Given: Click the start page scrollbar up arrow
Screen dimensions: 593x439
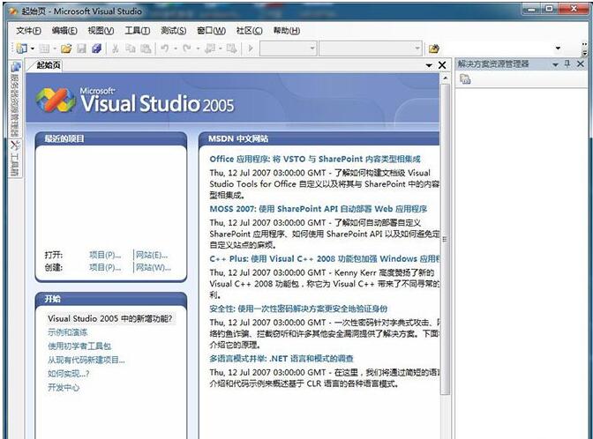Looking at the screenshot, I should (446, 78).
